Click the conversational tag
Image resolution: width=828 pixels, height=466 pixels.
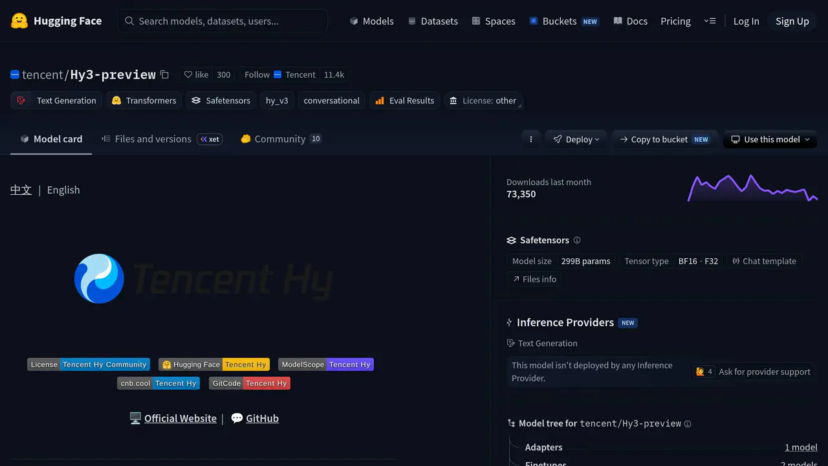(x=331, y=100)
